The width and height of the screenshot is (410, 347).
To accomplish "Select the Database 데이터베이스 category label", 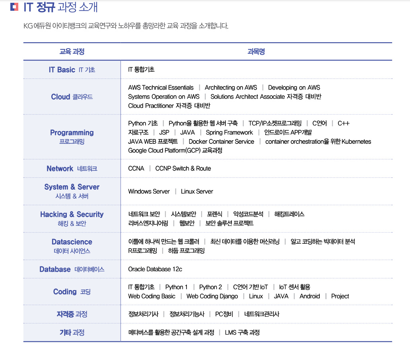I will 72,269.
